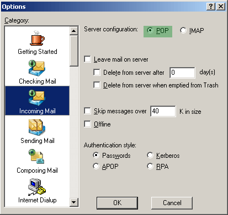Toggle the Offline checkbox
Viewport: 228px width, 215px height.
pos(87,124)
